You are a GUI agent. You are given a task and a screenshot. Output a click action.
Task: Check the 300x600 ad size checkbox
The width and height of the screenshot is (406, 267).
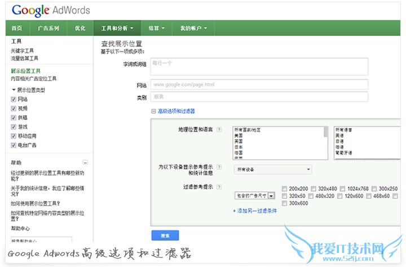[284, 203]
